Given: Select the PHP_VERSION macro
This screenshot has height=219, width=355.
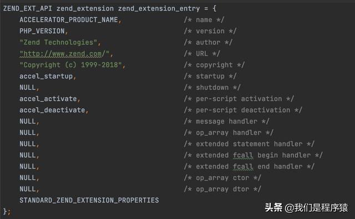Looking at the screenshot, I should pos(42,31).
